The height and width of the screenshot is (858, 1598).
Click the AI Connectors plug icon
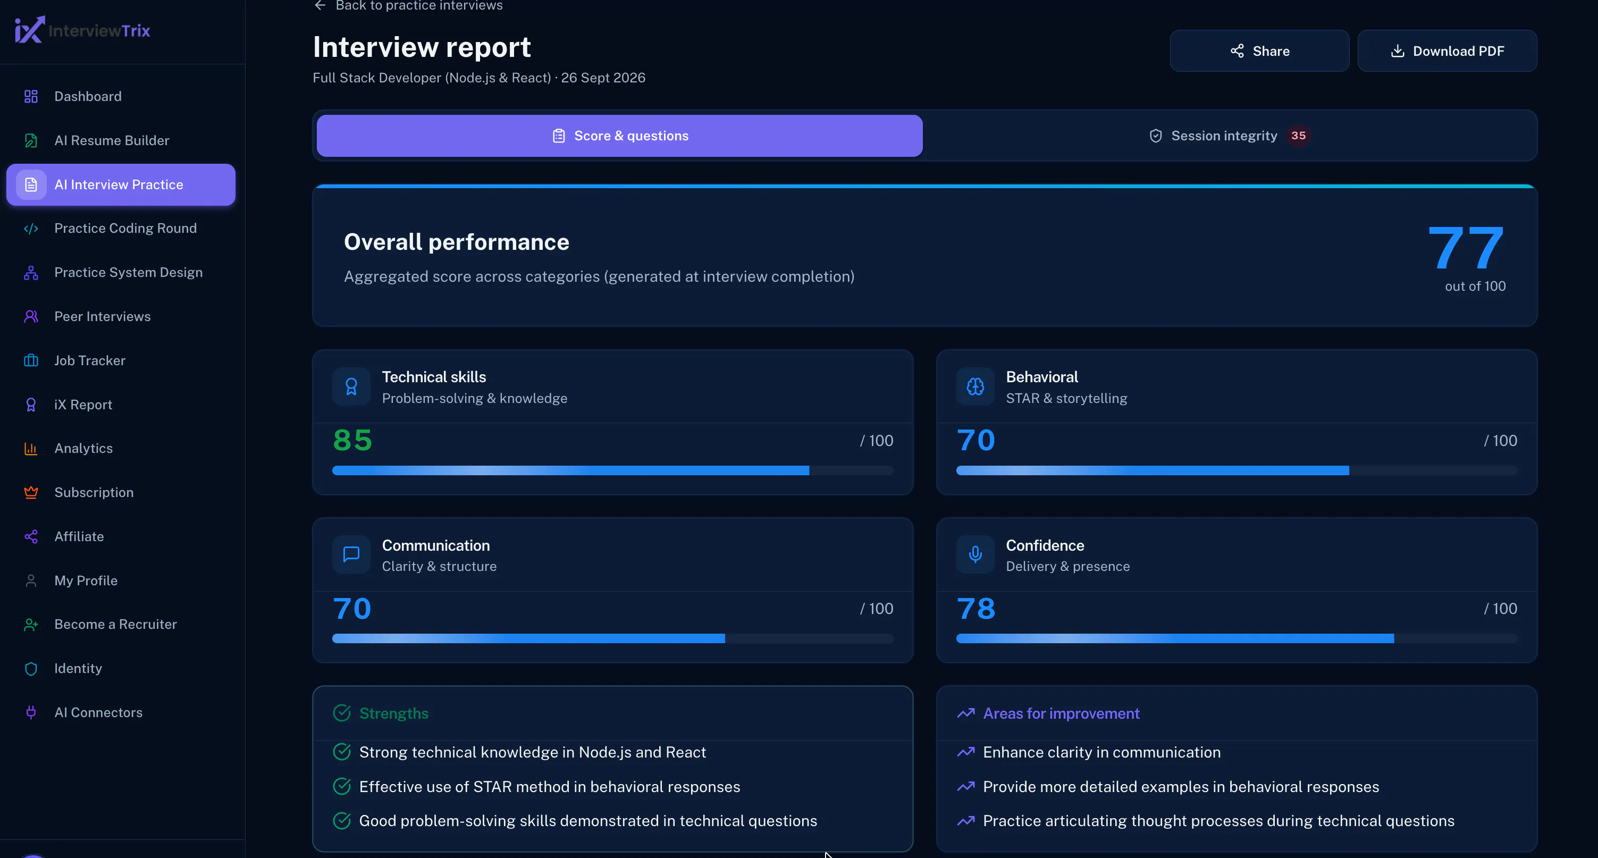coord(31,713)
